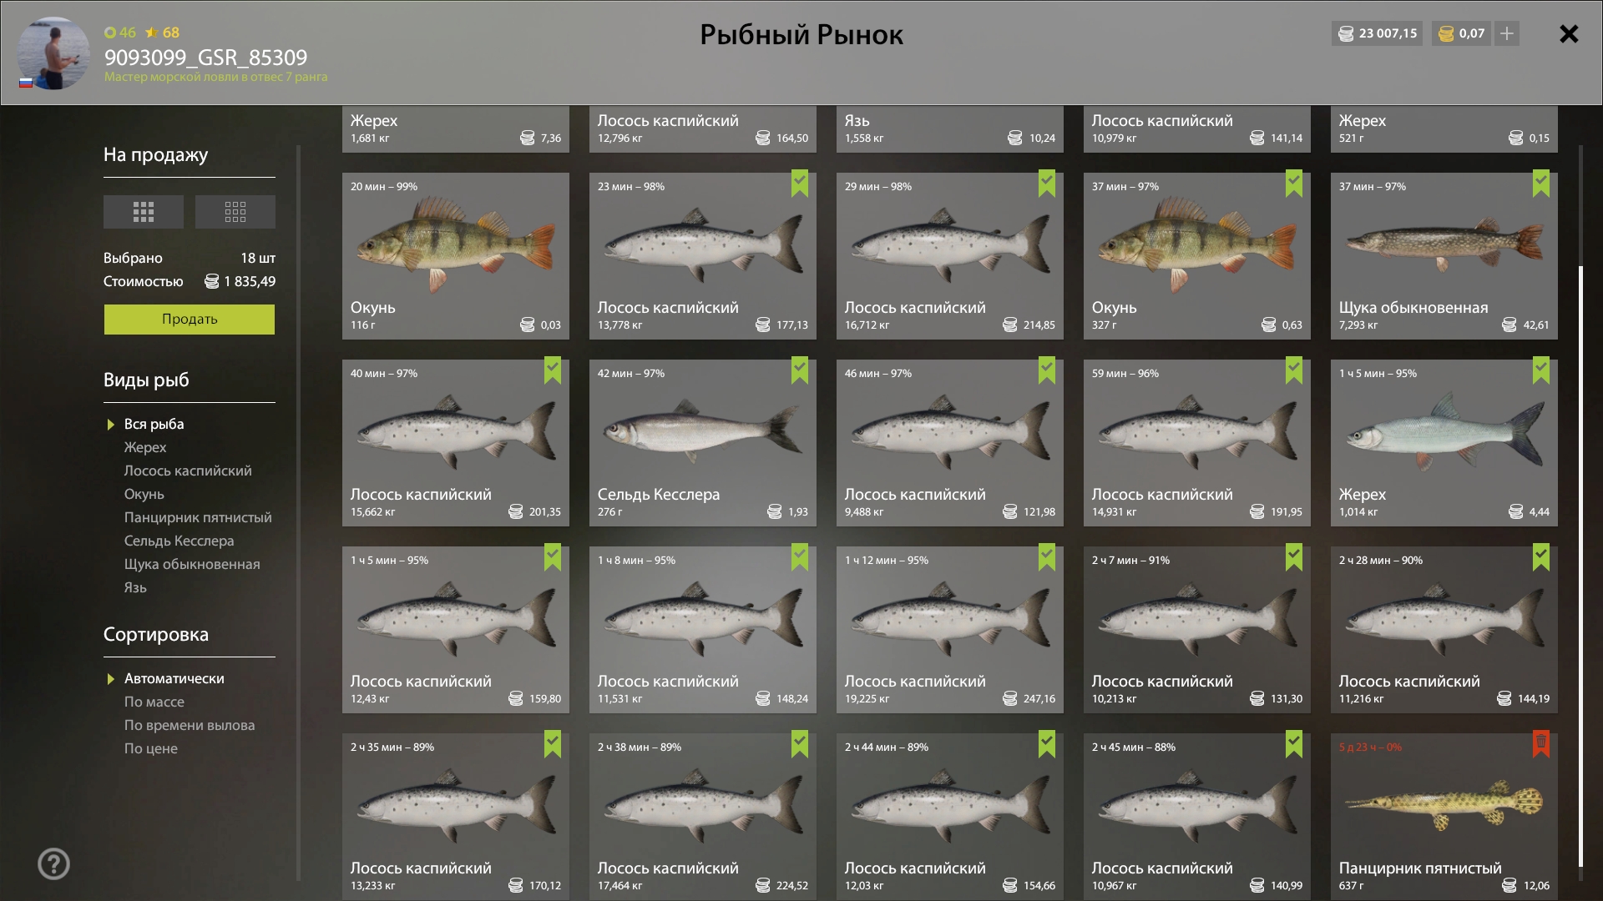
Task: Filter list by Щука обыкновенная
Action: [192, 565]
